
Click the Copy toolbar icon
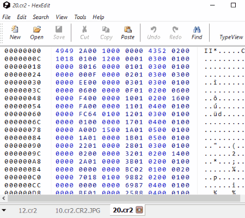[x=106, y=29]
